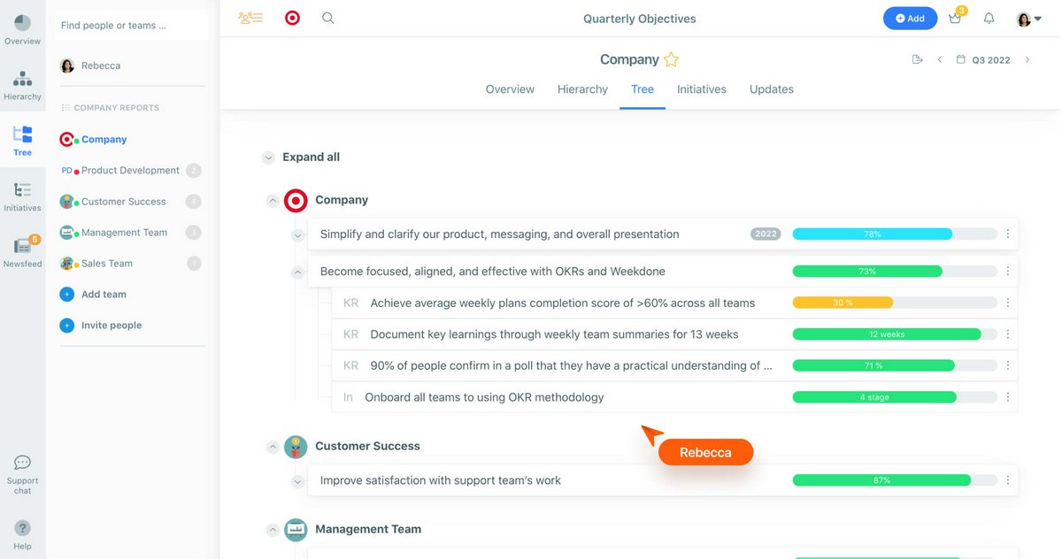Open Support chat
Image resolution: width=1062 pixels, height=559 pixels.
22,475
